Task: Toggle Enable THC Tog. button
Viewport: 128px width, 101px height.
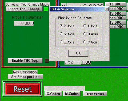Action: pyautogui.click(x=25, y=61)
